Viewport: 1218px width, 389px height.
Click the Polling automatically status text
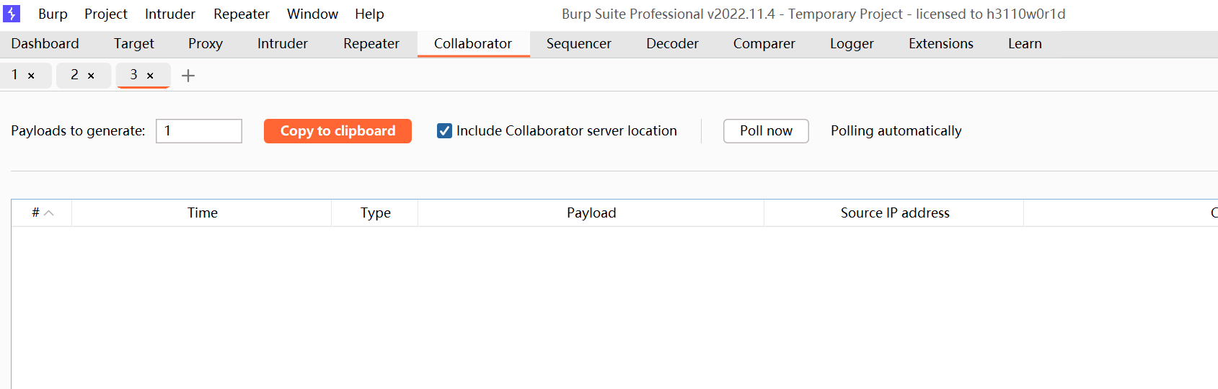pos(896,131)
